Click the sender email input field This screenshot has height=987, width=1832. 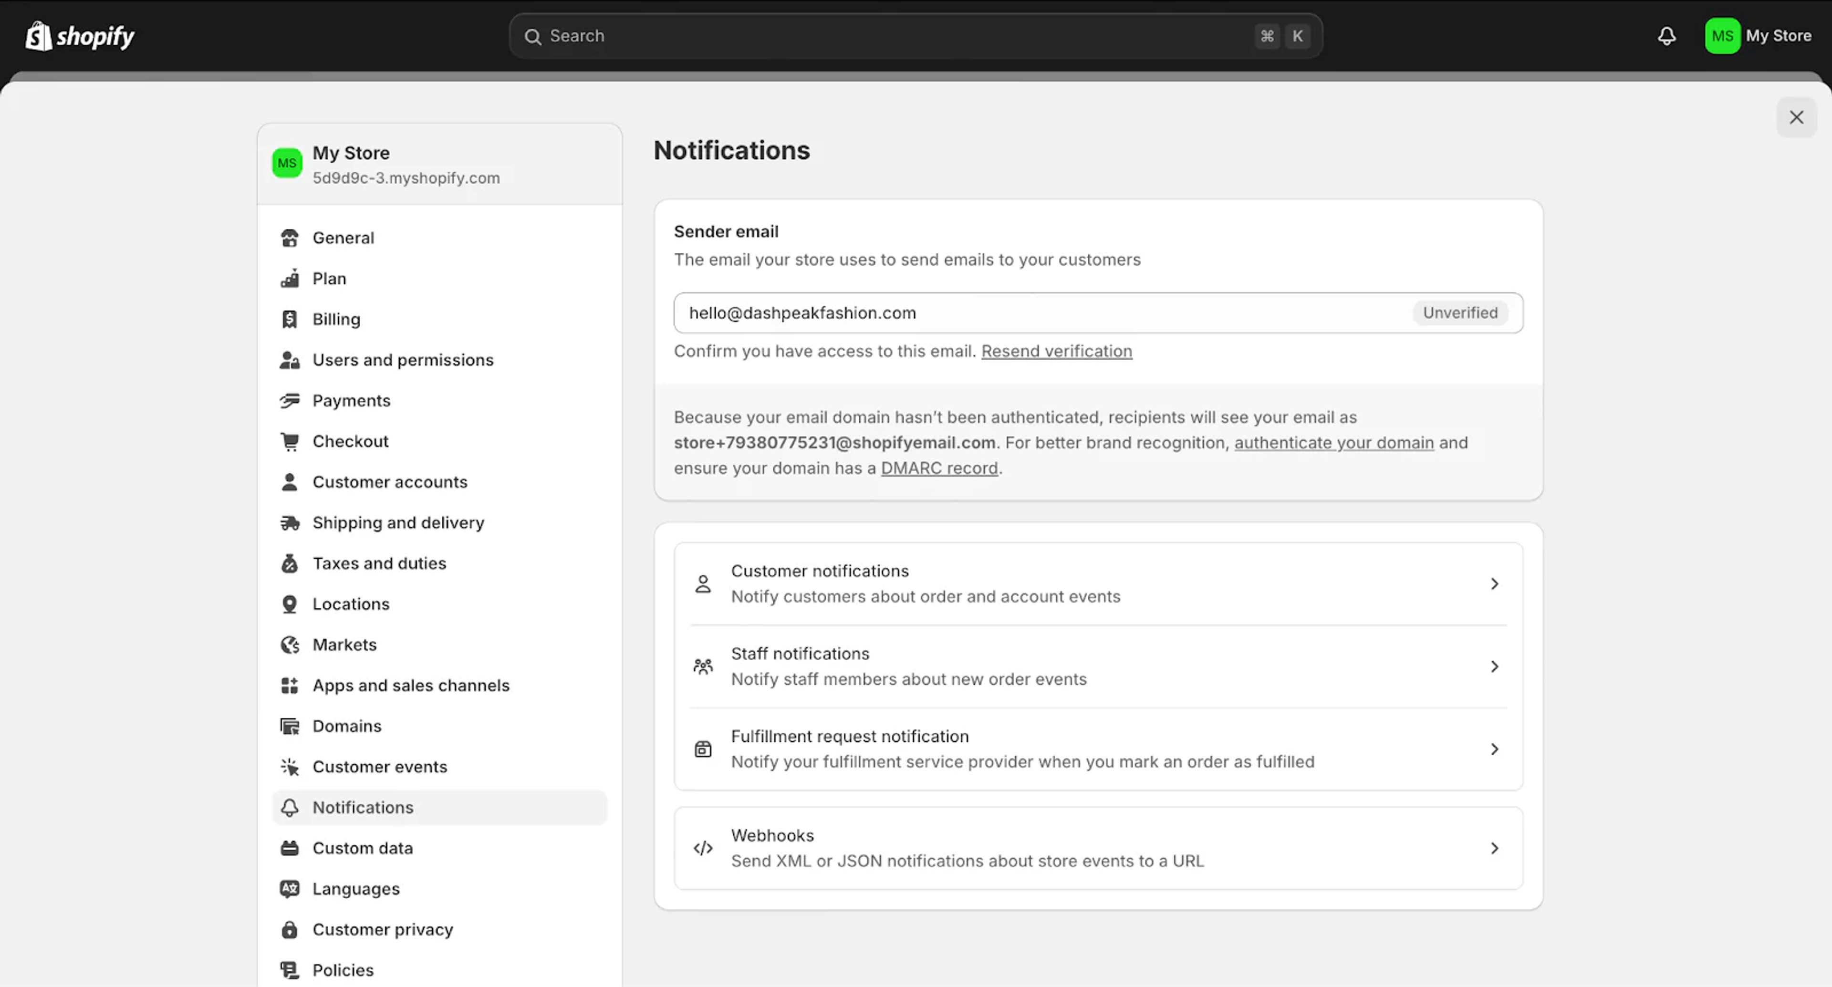(1098, 313)
